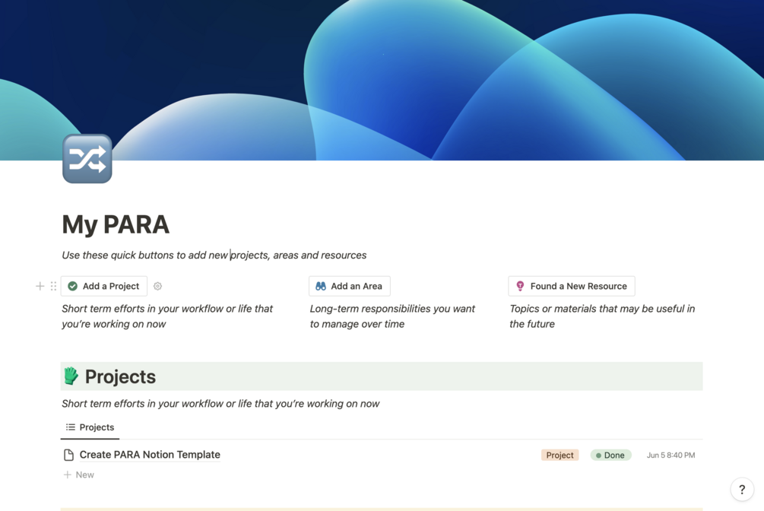Open the Done status dropdown
Viewport: 764px width, 511px height.
(x=610, y=455)
